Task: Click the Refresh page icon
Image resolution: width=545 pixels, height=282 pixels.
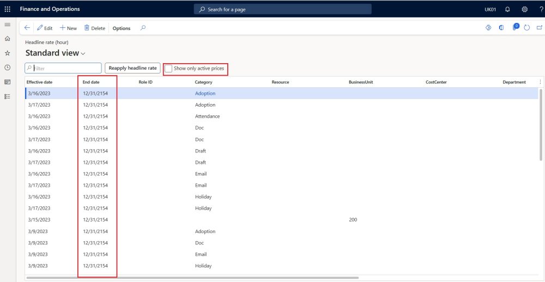Action: click(526, 28)
